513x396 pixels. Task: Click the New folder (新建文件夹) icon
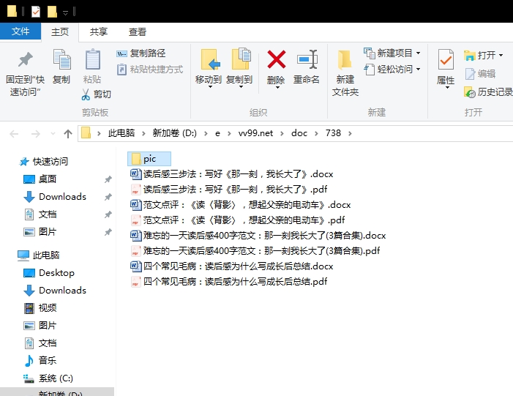[345, 60]
